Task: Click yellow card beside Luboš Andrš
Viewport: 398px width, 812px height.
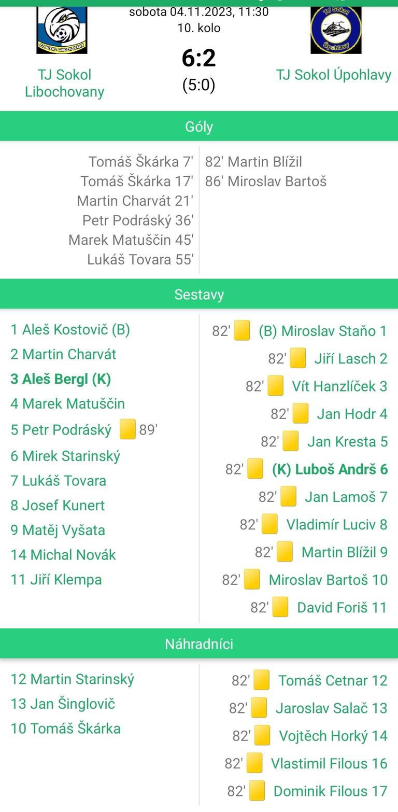Action: pyautogui.click(x=255, y=469)
